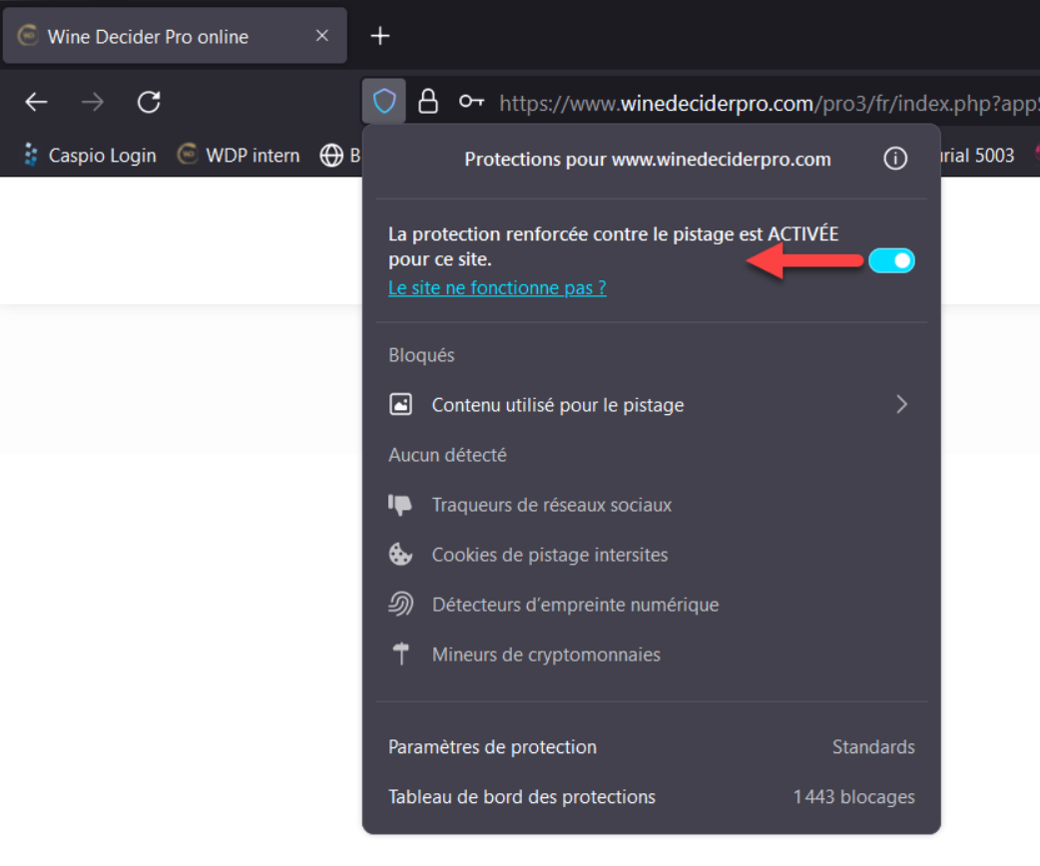Click the 'Aucun détecté' section heading
Image resolution: width=1040 pixels, height=866 pixels.
448,455
